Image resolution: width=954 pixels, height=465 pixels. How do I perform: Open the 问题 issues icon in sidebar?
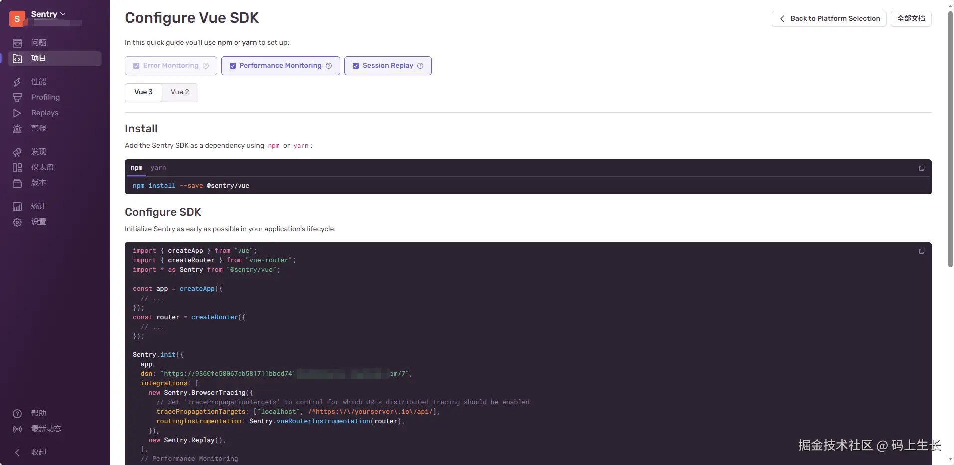pyautogui.click(x=17, y=43)
